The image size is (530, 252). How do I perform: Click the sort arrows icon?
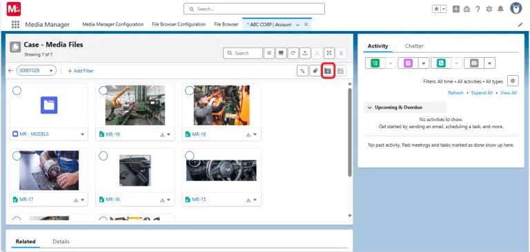[x=302, y=71]
